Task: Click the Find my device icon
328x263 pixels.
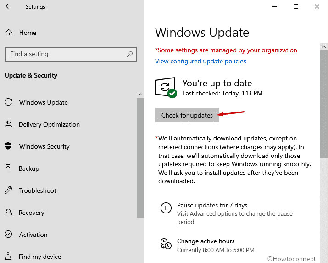Action: click(8, 257)
